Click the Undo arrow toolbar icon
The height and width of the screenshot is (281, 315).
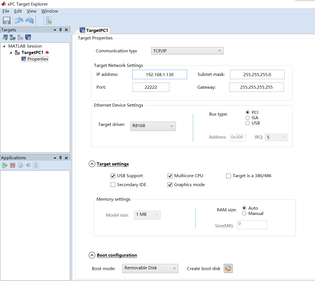(x=19, y=20)
